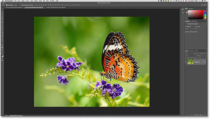Select the Rectangular Marquee tool
210x119 pixels.
click(2, 12)
